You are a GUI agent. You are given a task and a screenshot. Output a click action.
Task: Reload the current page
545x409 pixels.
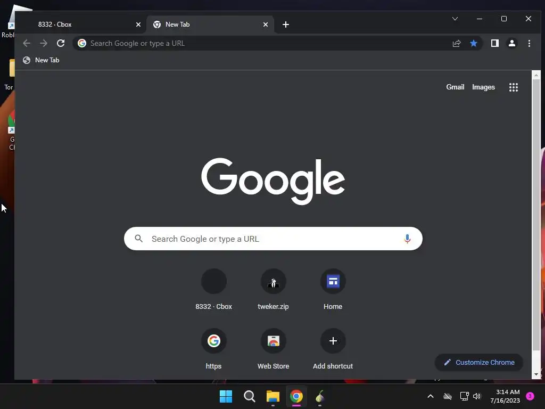coord(61,43)
